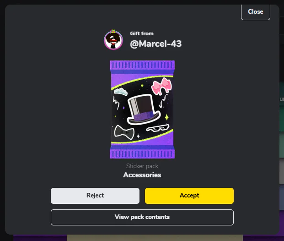
Task: Click the Gift from label
Action: [x=142, y=33]
